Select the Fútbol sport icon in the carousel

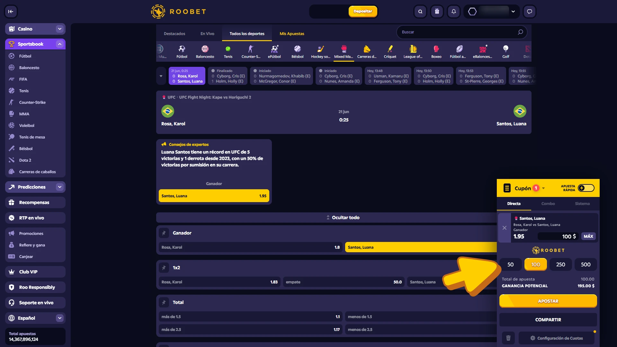click(182, 52)
